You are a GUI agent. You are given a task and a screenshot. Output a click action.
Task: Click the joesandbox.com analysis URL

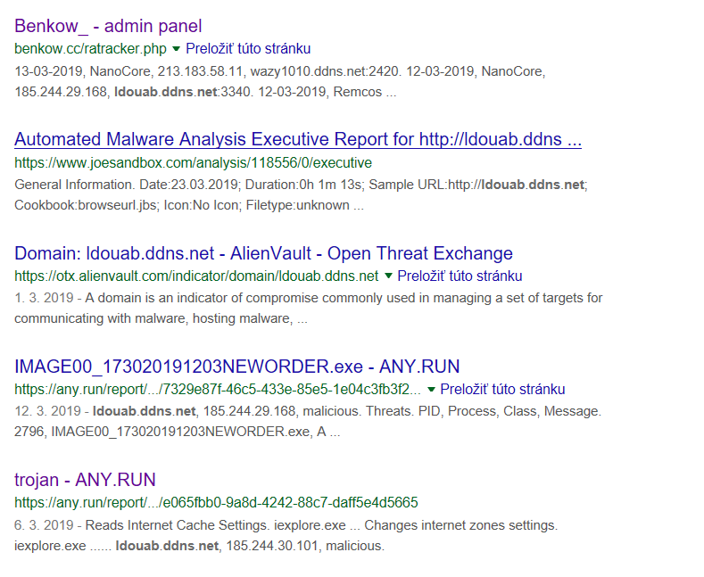pos(193,162)
